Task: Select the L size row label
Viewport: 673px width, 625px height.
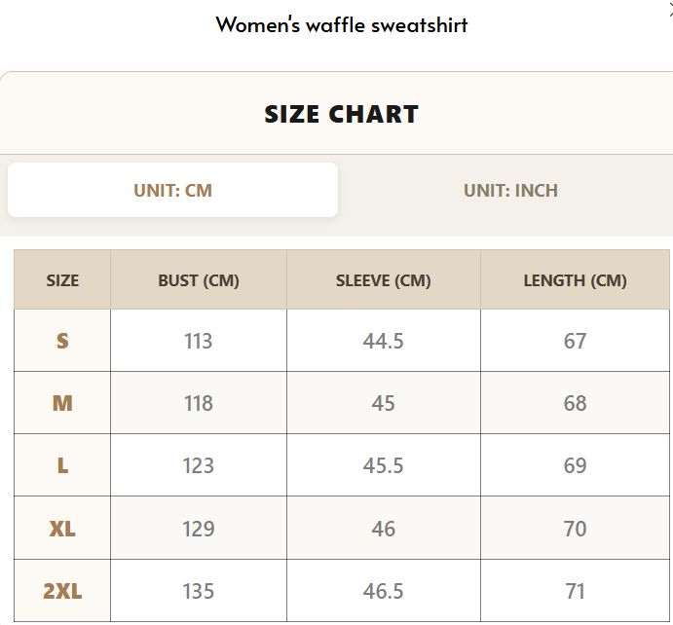Action: pyautogui.click(x=62, y=465)
